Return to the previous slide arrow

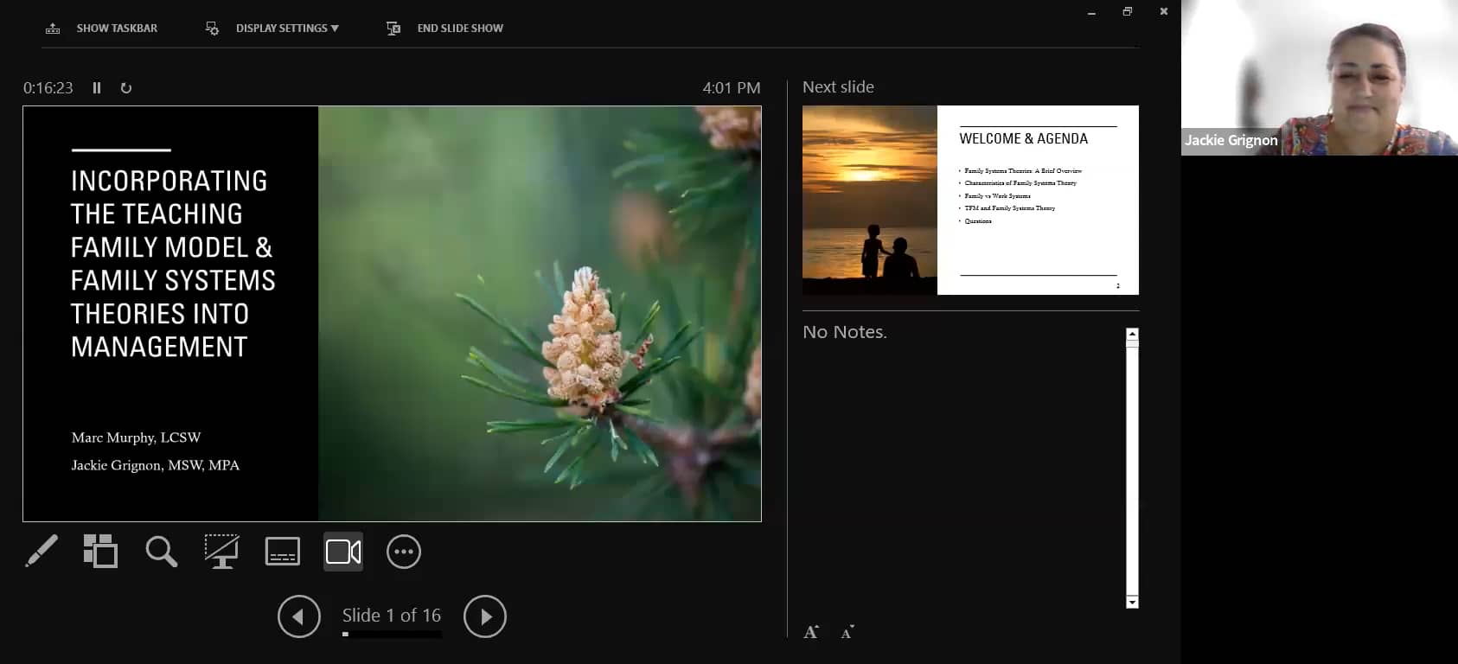[299, 616]
